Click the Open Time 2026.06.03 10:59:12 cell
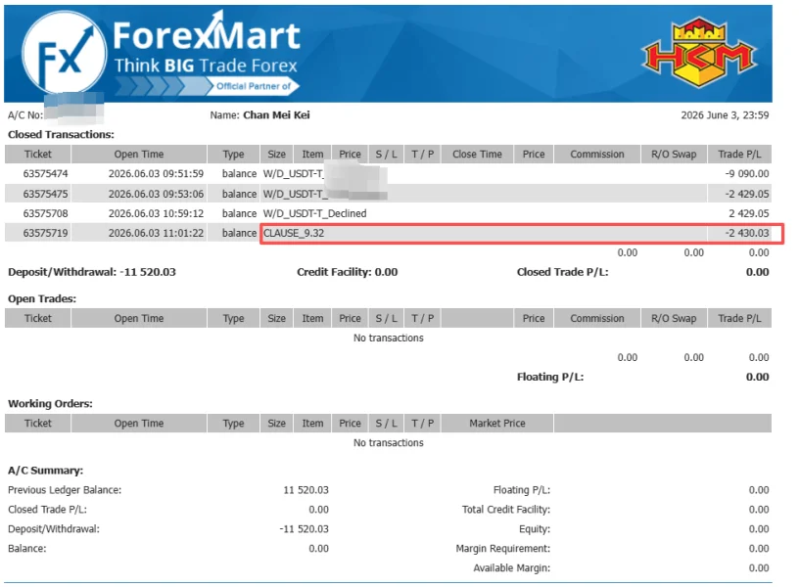Screen dimensions: 800x587 tap(156, 213)
